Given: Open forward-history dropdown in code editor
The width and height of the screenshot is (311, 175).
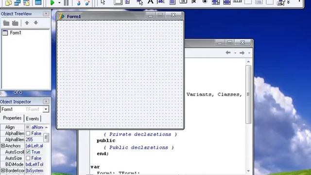Looking at the screenshot, I should [x=249, y=53].
